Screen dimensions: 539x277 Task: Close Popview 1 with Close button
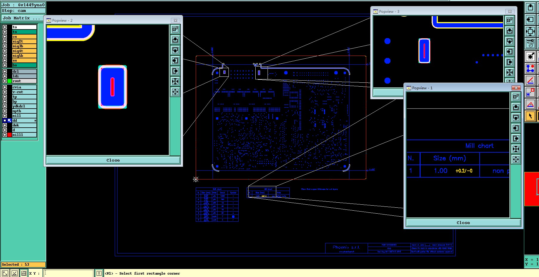click(x=463, y=223)
